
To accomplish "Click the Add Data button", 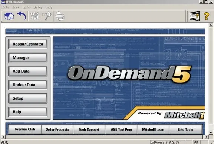I will coord(28,71).
